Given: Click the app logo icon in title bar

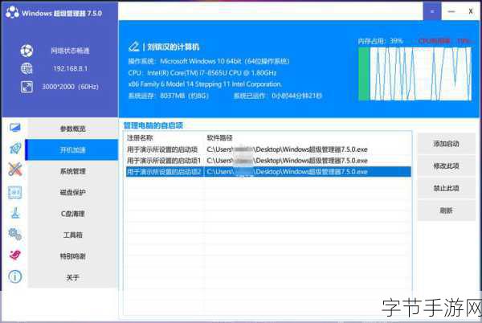Looking at the screenshot, I should 12,12.
